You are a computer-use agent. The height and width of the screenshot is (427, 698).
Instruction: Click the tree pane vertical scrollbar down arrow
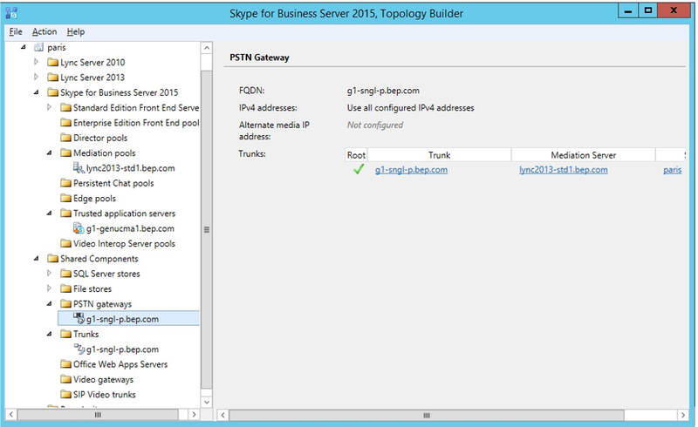207,402
